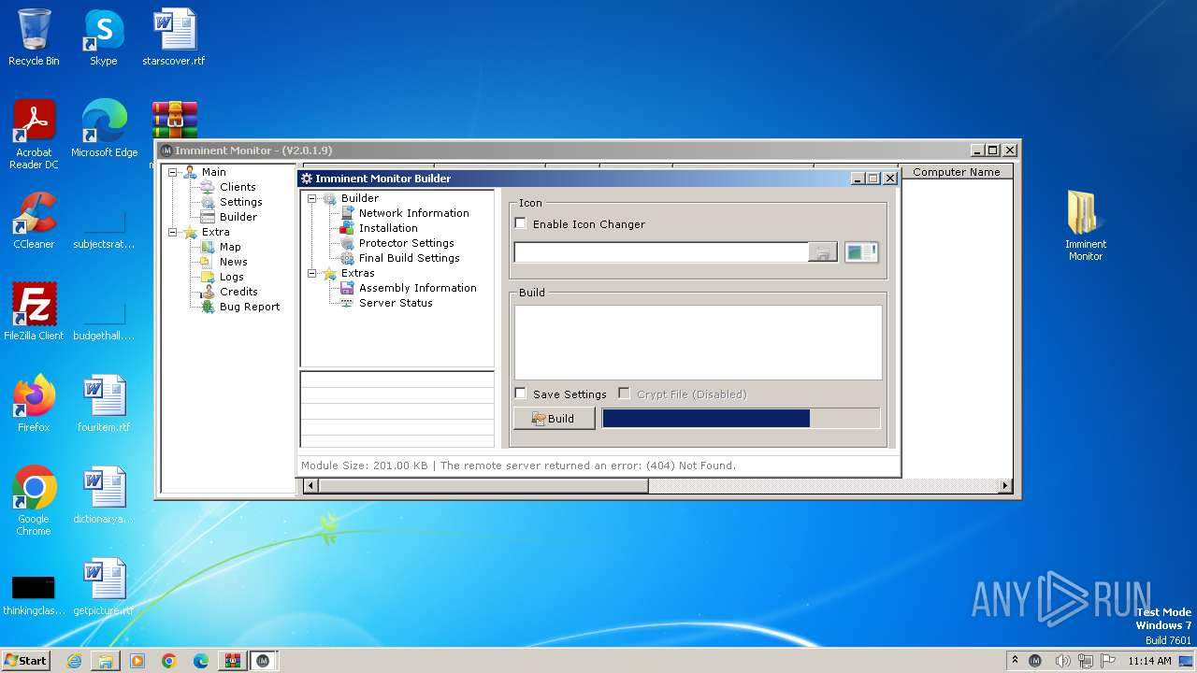
Task: Select Protector Settings label
Action: click(406, 243)
